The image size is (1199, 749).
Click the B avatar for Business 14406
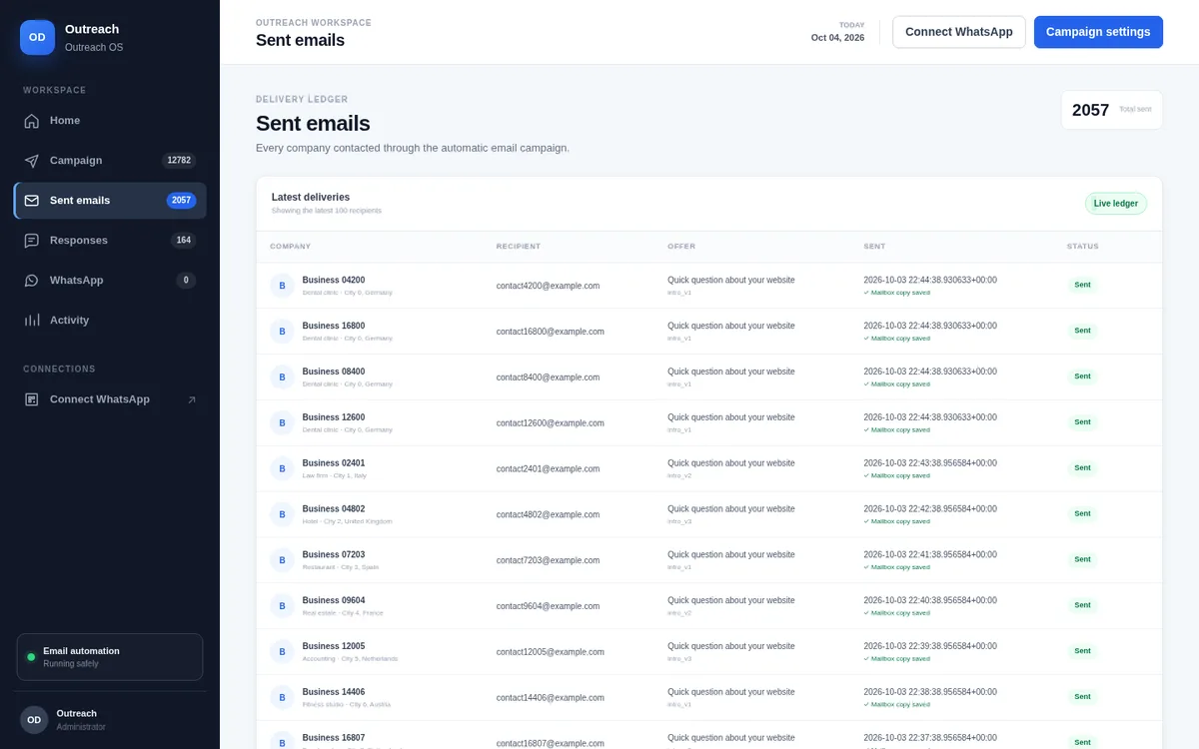[282, 698]
